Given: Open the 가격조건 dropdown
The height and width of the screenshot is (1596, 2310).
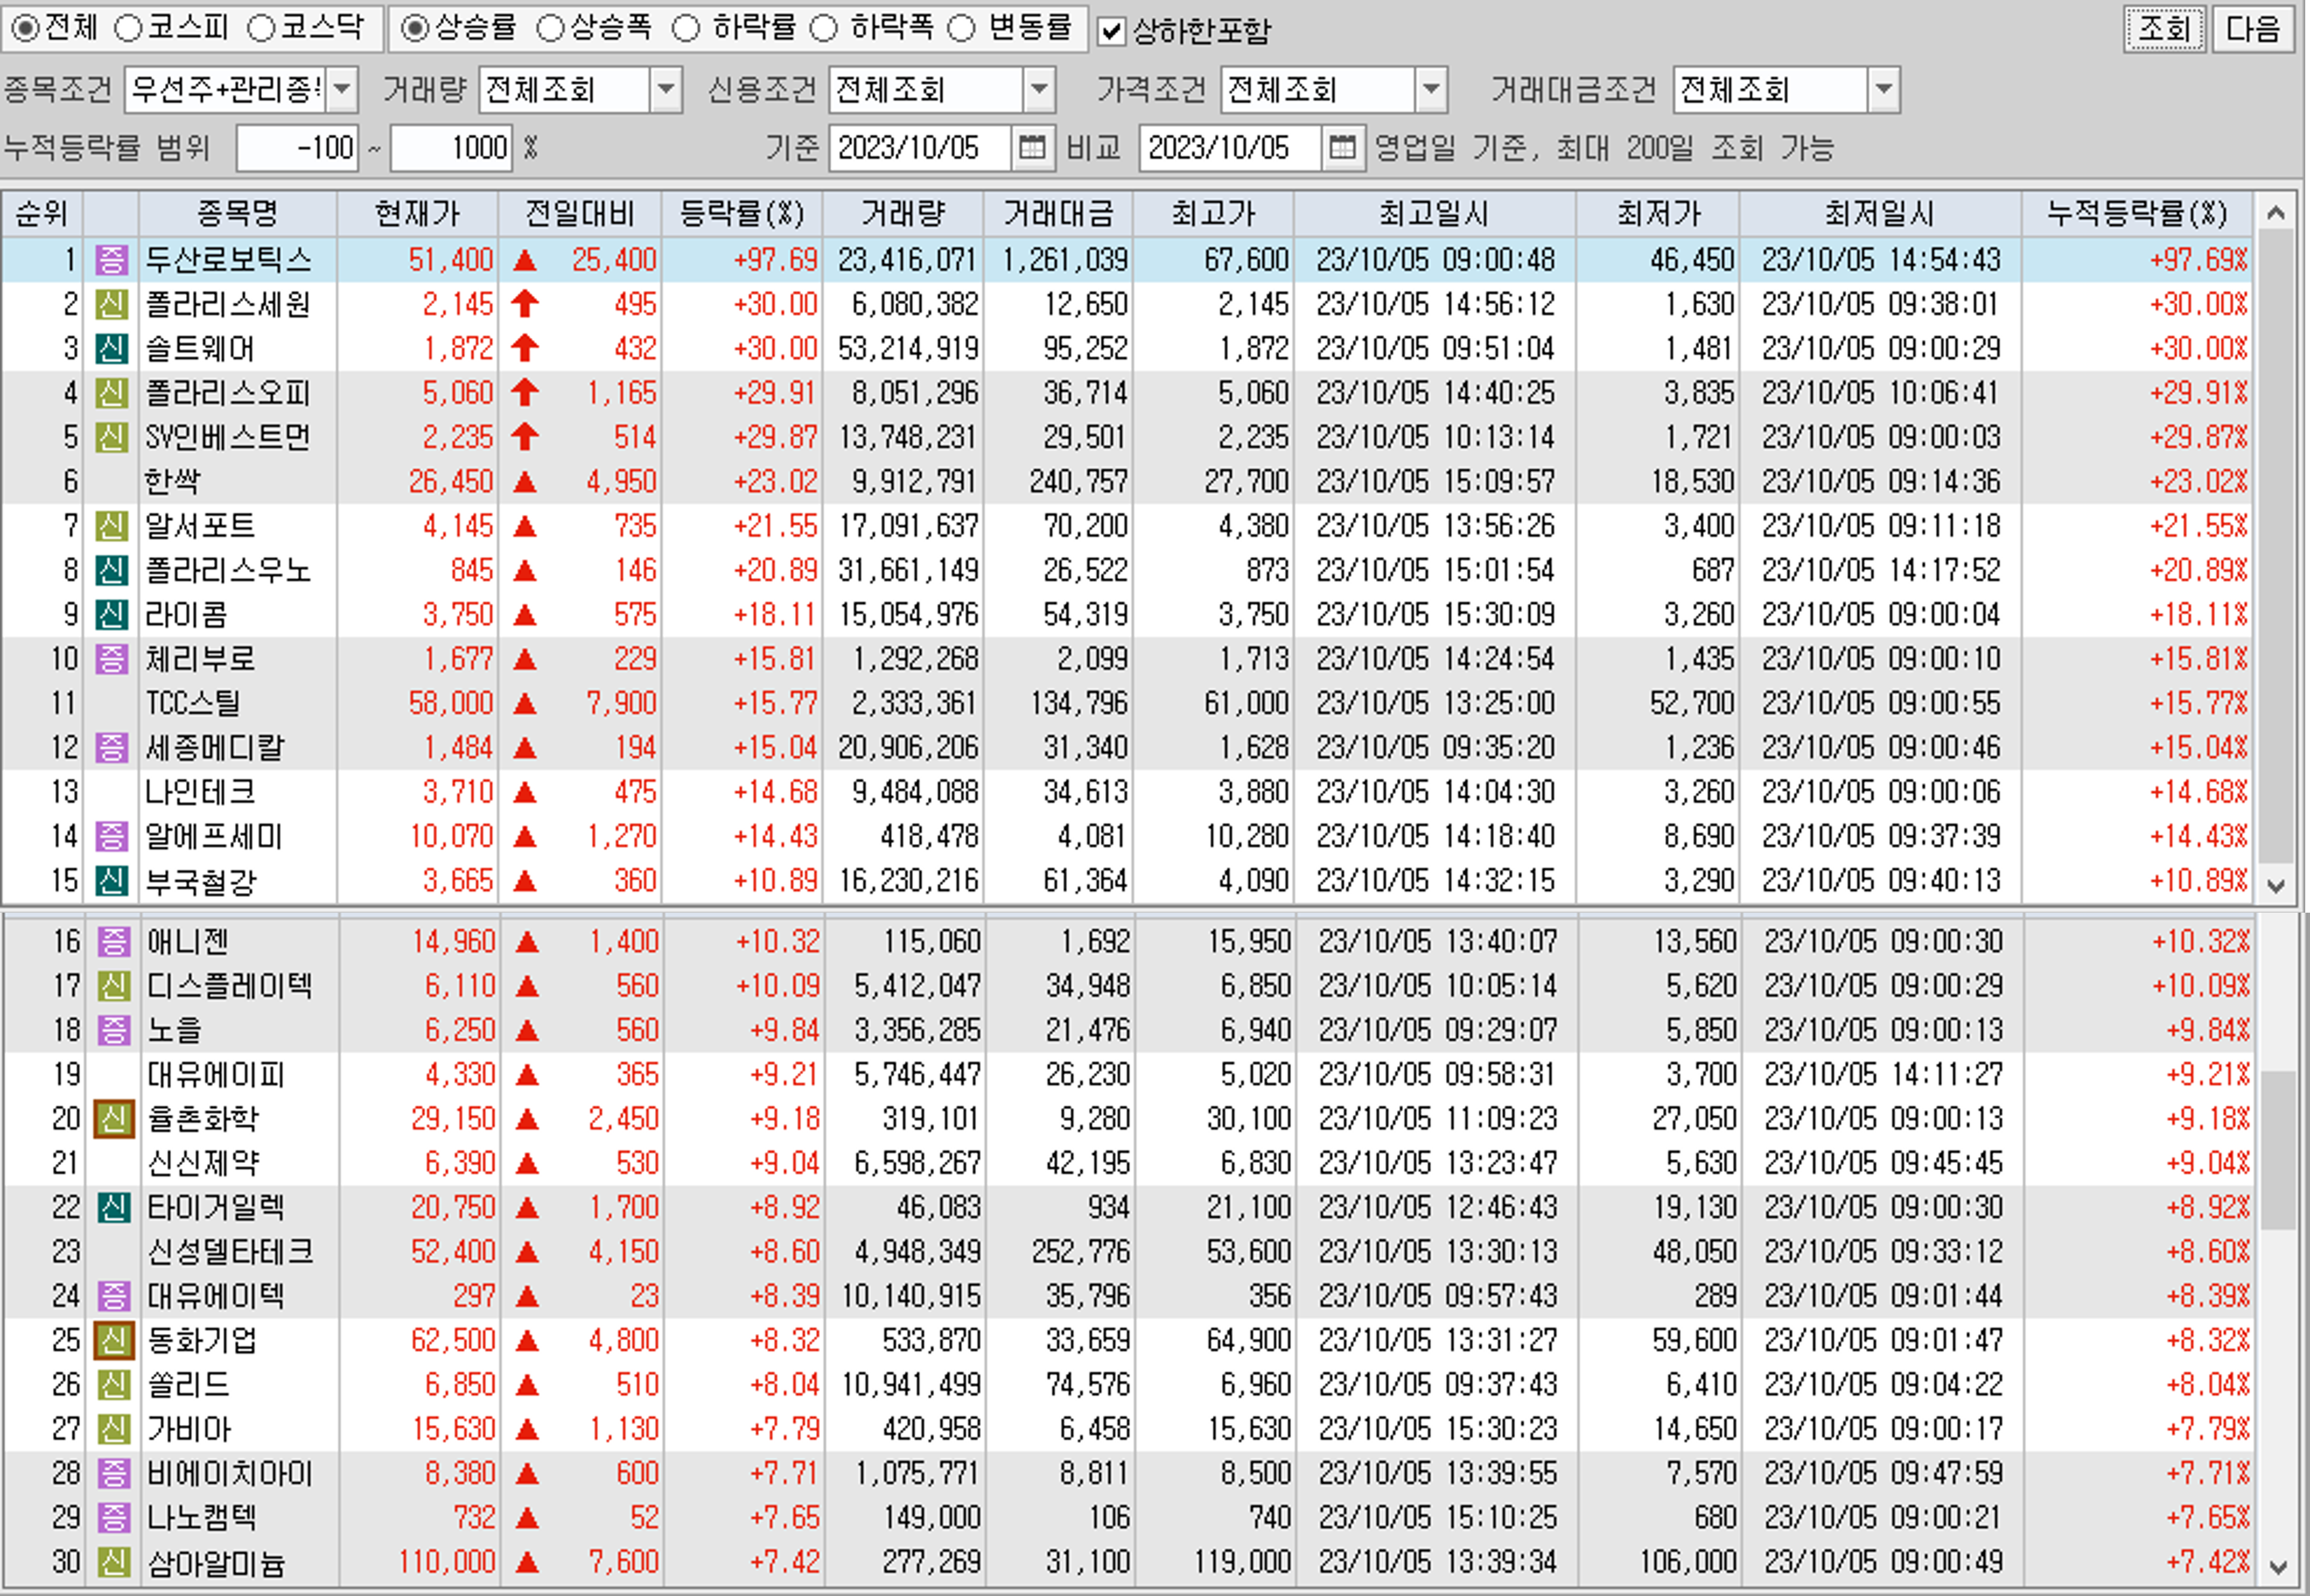Looking at the screenshot, I should click(x=1432, y=90).
